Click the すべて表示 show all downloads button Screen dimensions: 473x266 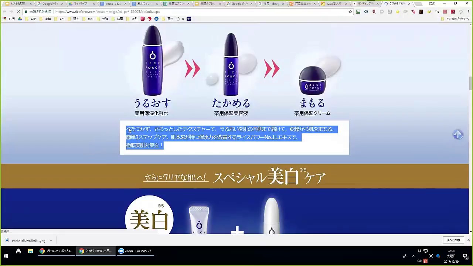(x=453, y=240)
